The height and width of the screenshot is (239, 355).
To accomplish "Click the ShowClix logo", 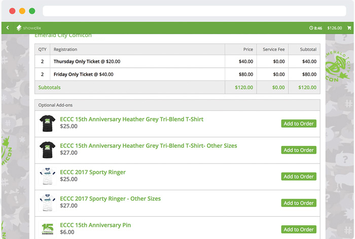I will click(x=30, y=28).
